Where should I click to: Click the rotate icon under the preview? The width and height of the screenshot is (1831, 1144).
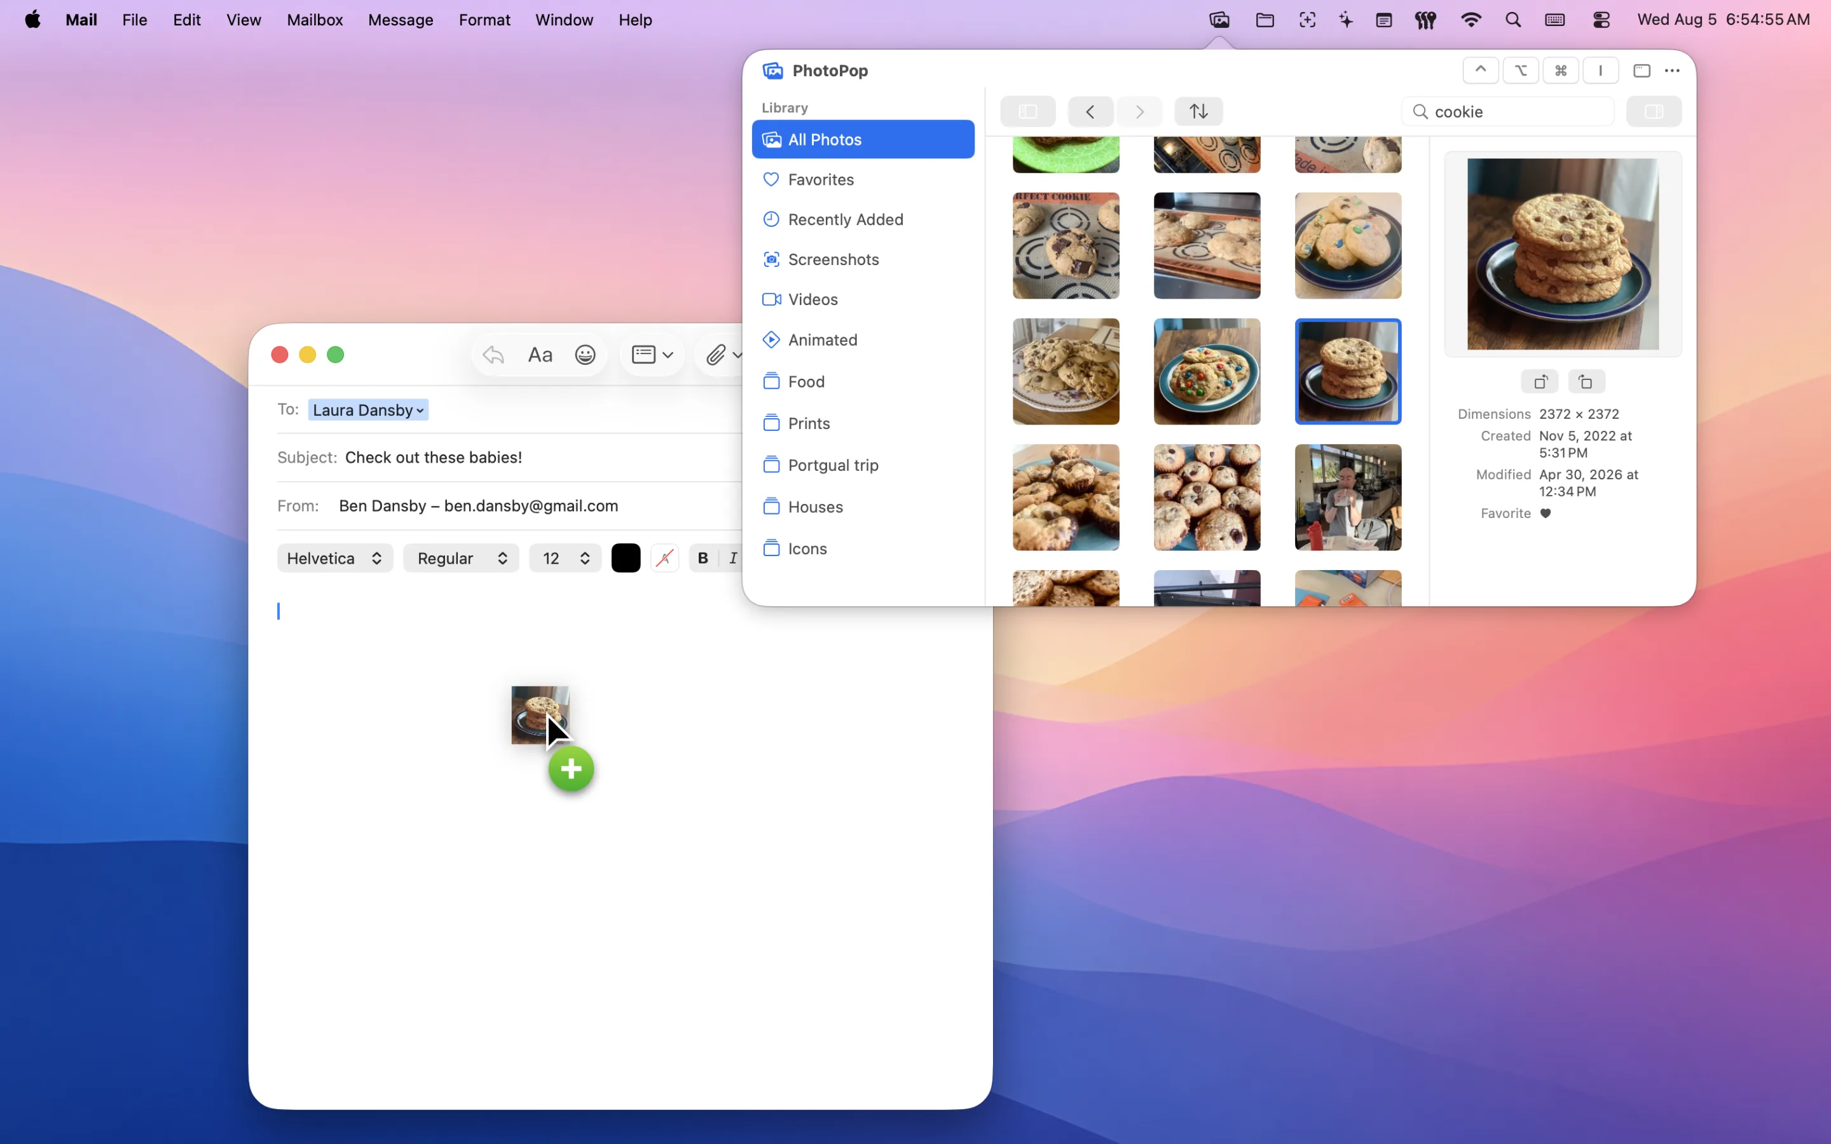[1586, 381]
